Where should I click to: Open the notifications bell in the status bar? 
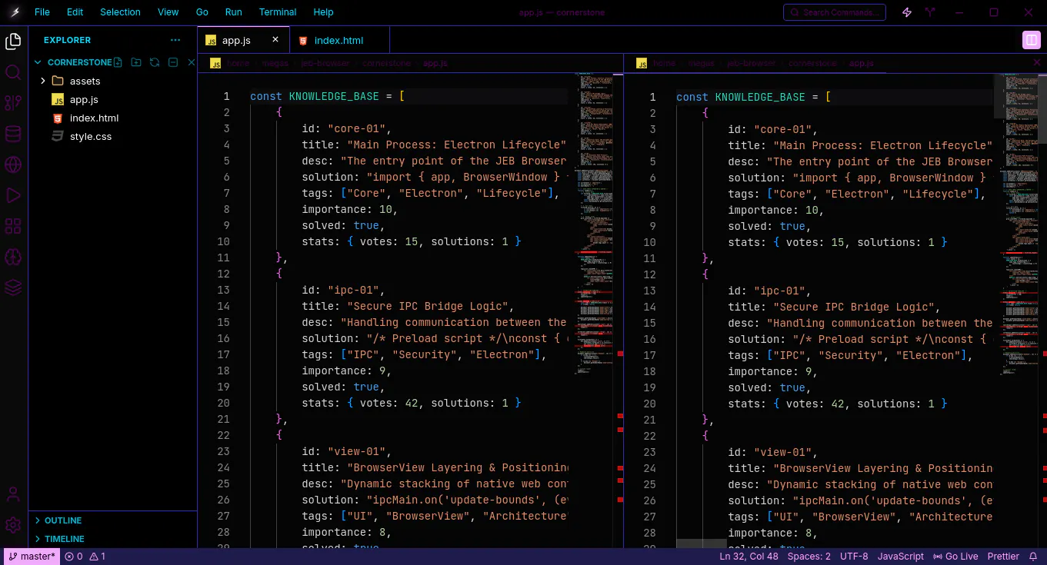(1033, 557)
